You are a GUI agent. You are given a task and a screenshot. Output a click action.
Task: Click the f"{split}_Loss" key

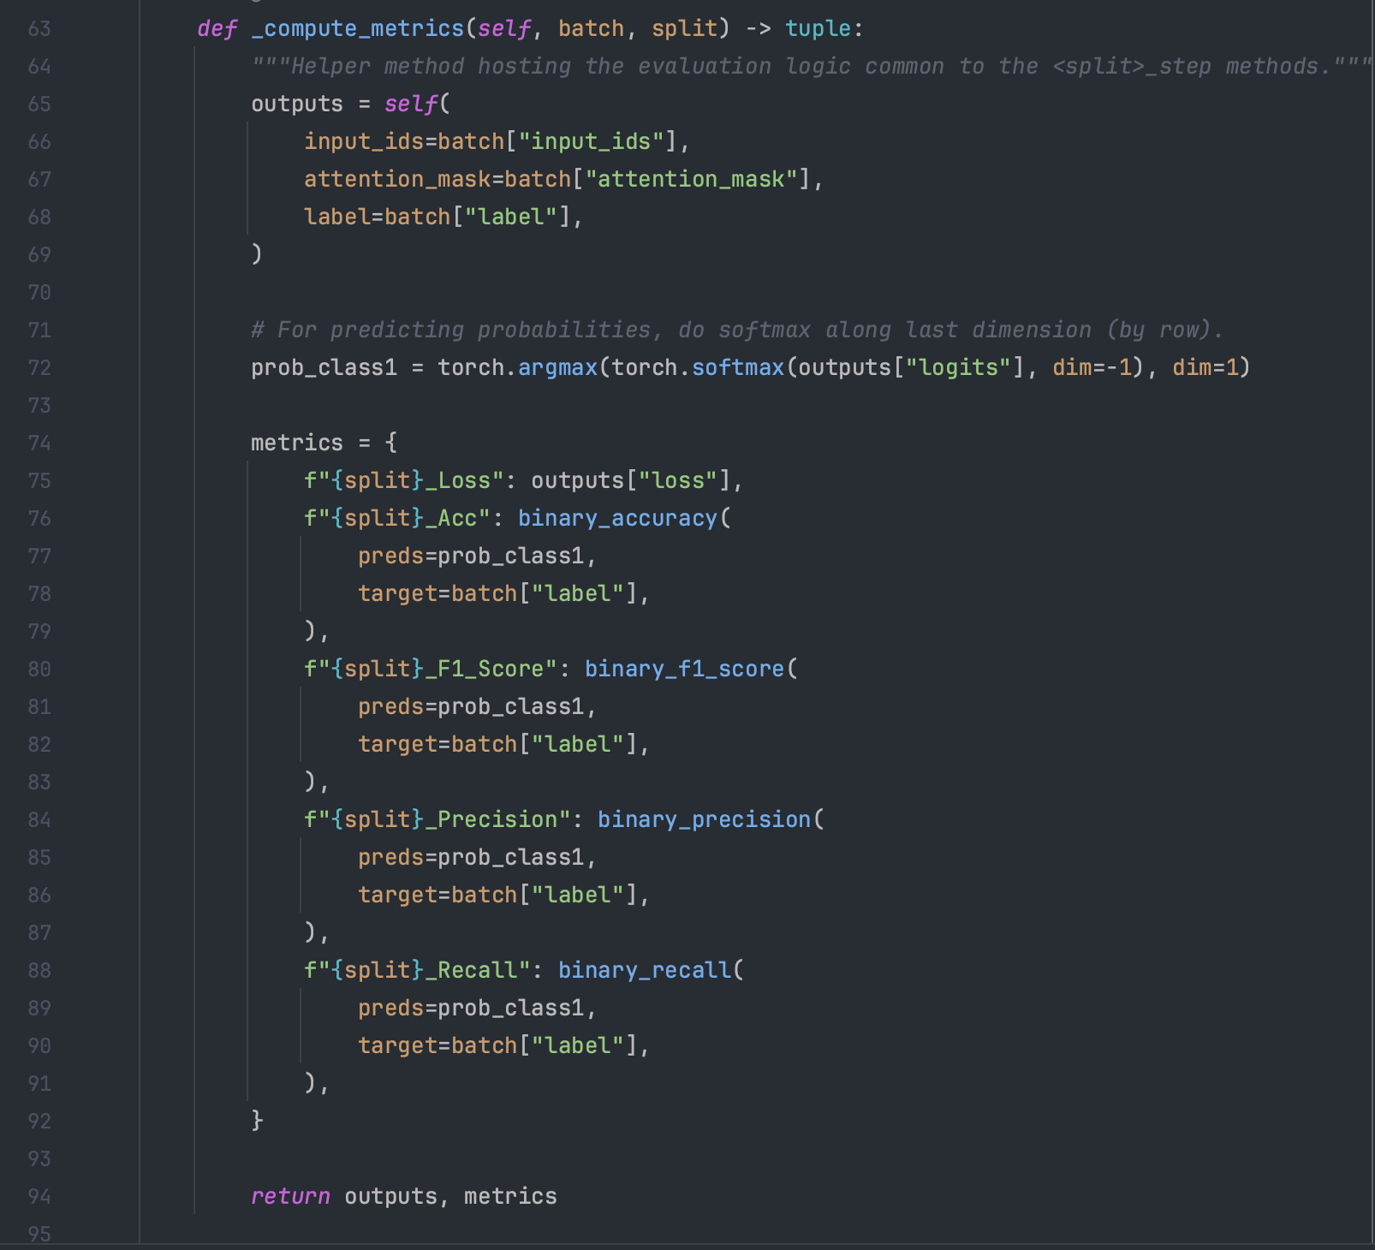(404, 481)
